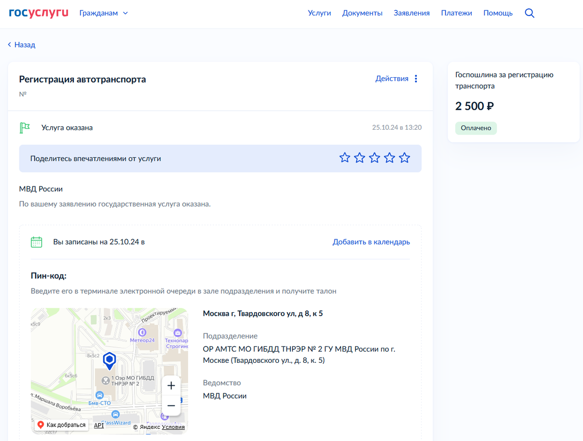
Task: Click the Подразделение label
Action: point(230,336)
